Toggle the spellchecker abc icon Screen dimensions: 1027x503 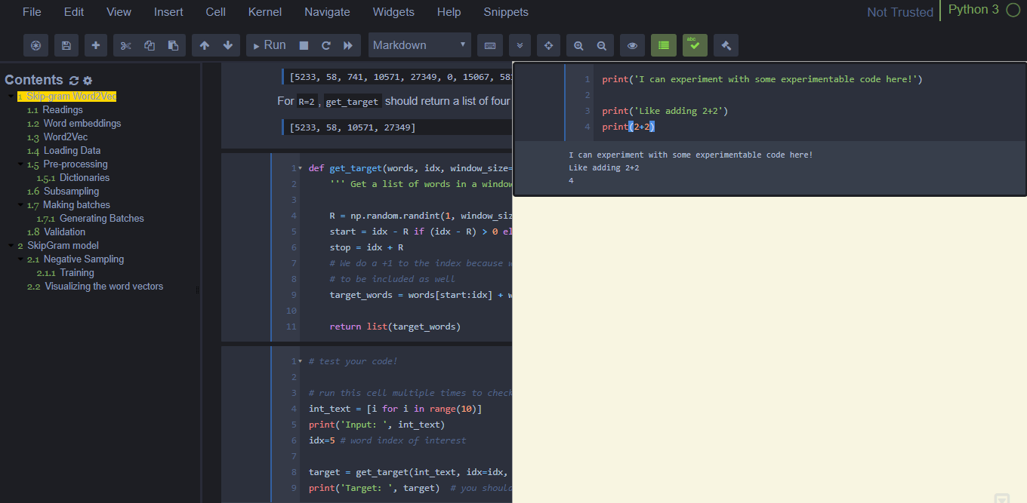coord(695,45)
